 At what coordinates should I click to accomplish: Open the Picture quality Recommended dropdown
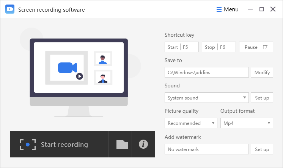[191, 123]
